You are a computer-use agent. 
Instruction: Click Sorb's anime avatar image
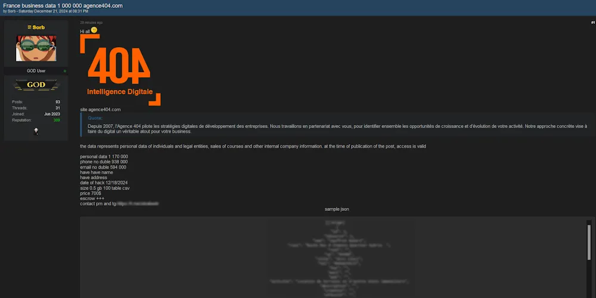tap(36, 48)
